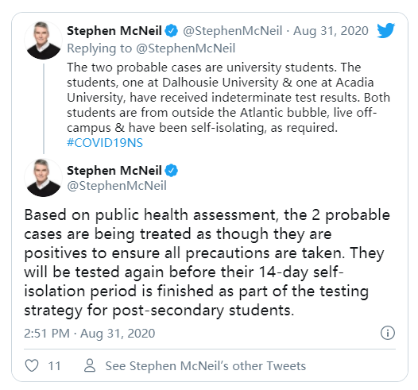Open the tweet info circle icon
Image resolution: width=418 pixels, height=390 pixels.
click(388, 333)
